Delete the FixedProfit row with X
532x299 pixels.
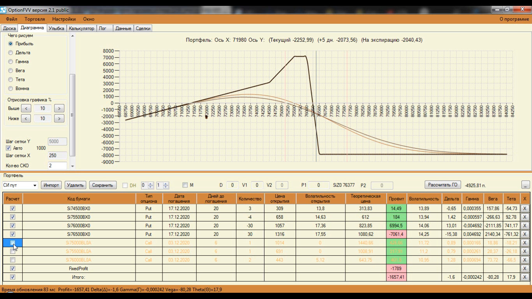click(x=525, y=268)
